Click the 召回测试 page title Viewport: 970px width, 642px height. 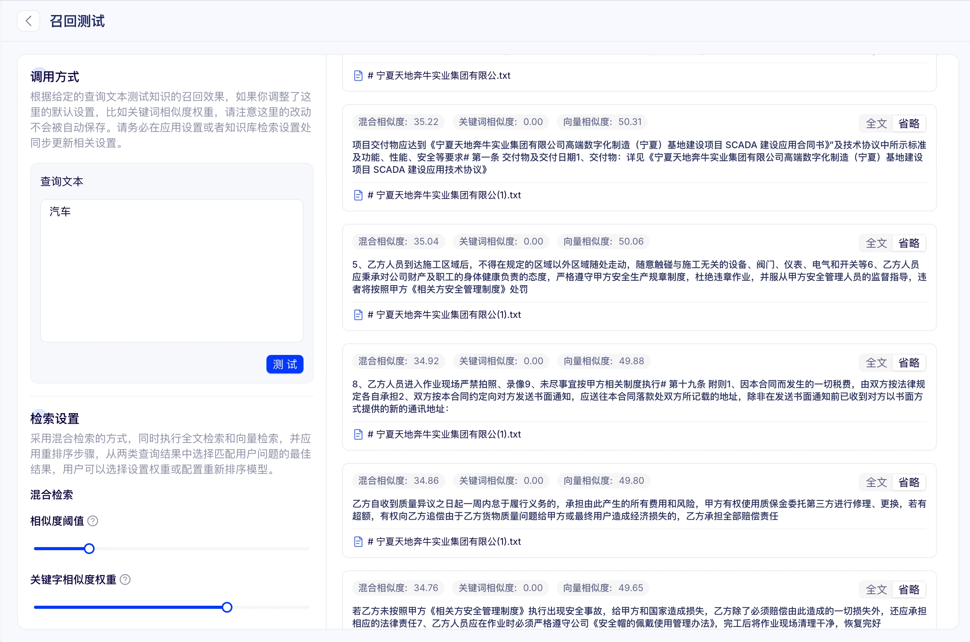[x=78, y=21]
